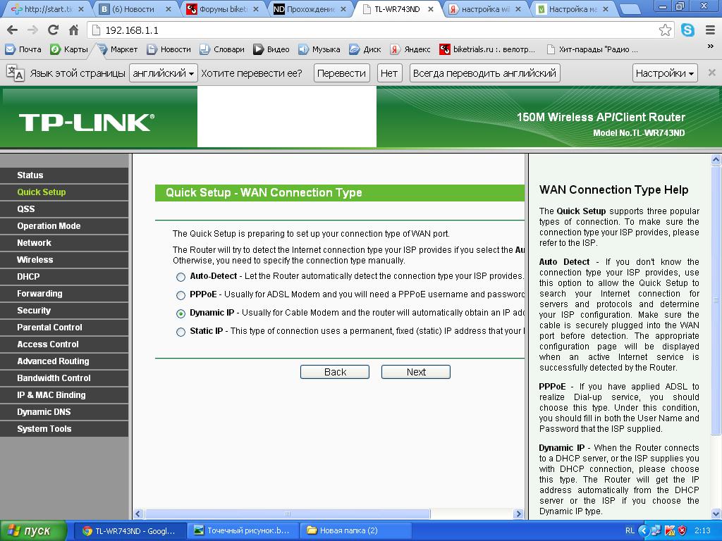Select the Auto-Detect radio button

pos(181,277)
